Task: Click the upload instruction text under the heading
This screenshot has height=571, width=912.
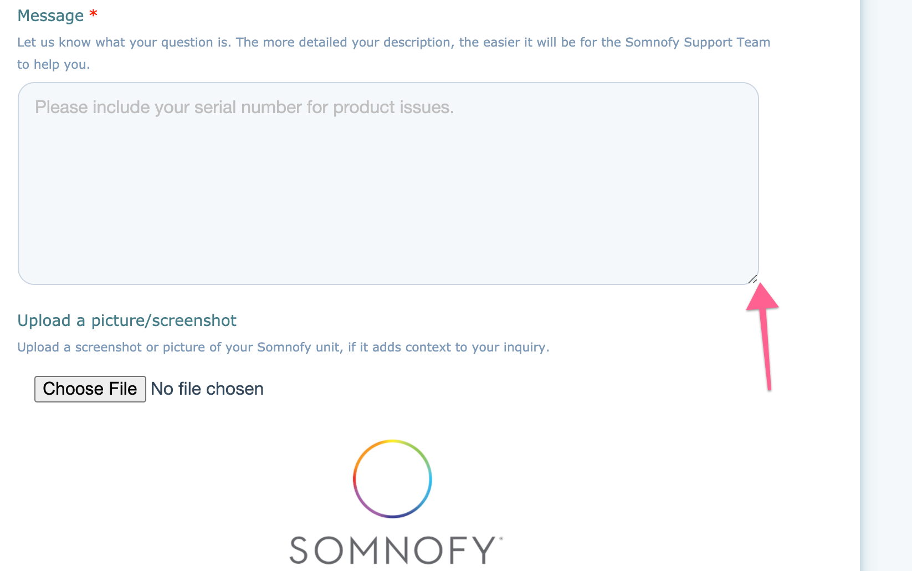Action: (283, 347)
